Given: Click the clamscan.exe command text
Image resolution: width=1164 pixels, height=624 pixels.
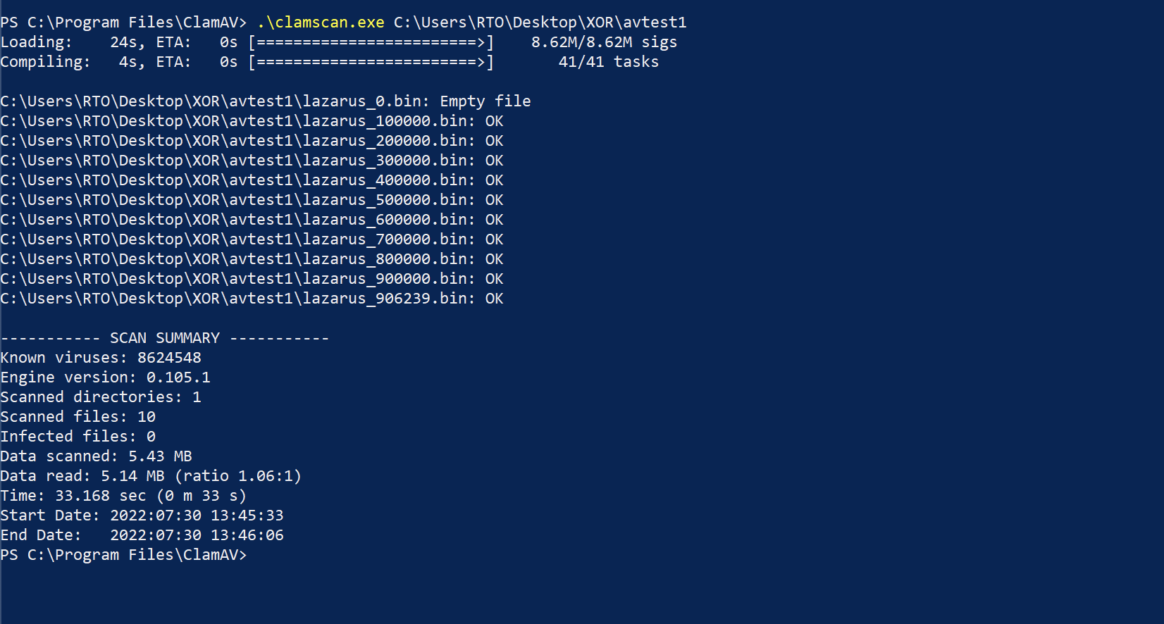Looking at the screenshot, I should [321, 23].
